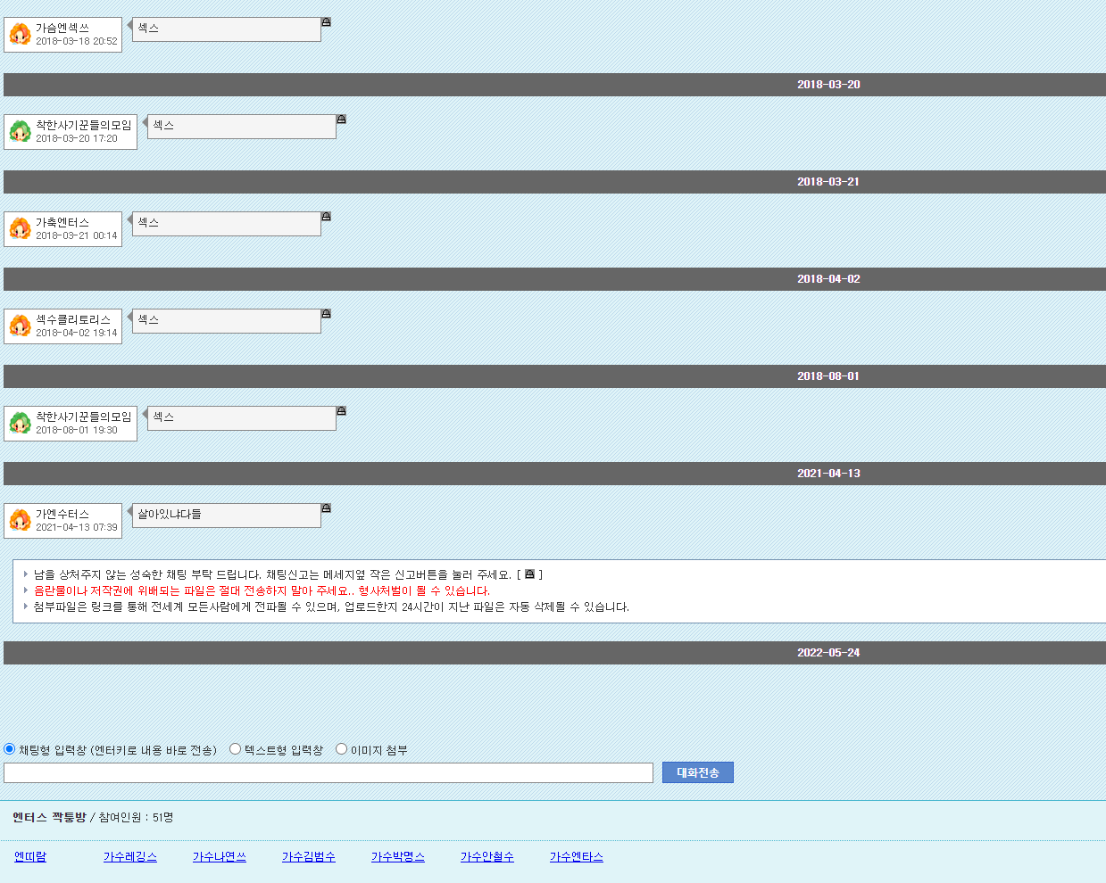Click the 2018-04-02 date header

554,279
